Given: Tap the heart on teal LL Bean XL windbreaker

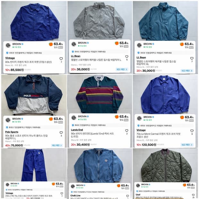Looking at the screenshot, I should coord(192,58).
